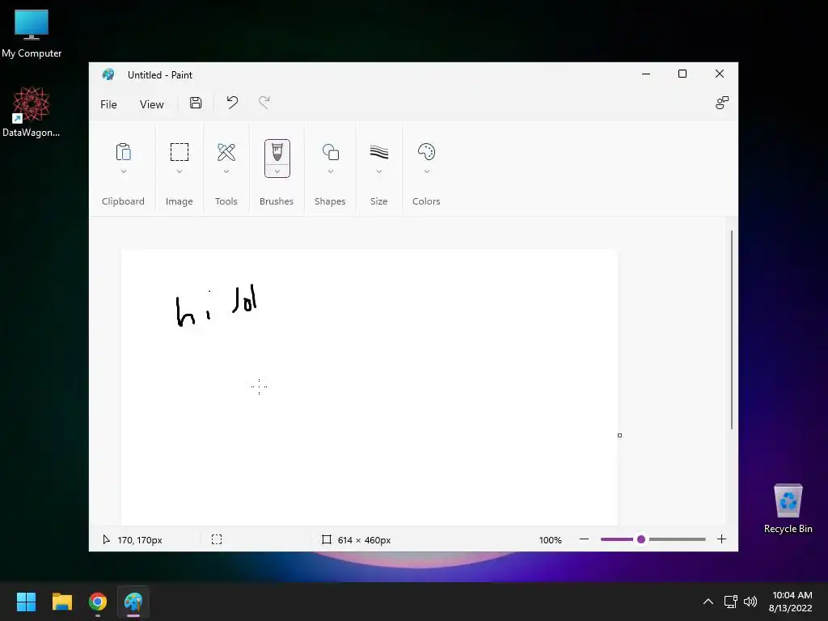Open the View menu
The width and height of the screenshot is (828, 621).
[151, 104]
